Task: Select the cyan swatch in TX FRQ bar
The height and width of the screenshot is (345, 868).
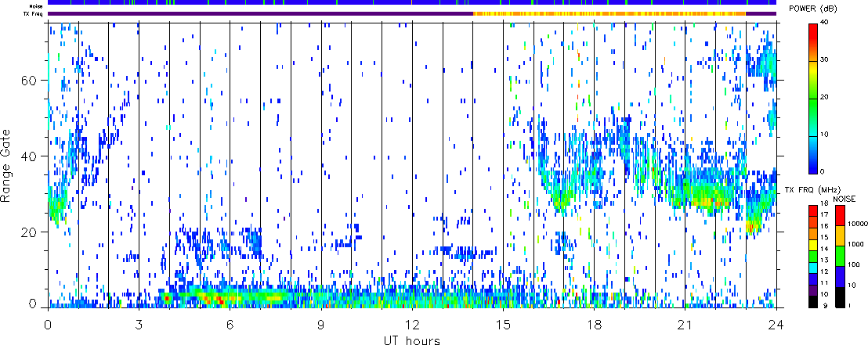Action: coord(813,268)
